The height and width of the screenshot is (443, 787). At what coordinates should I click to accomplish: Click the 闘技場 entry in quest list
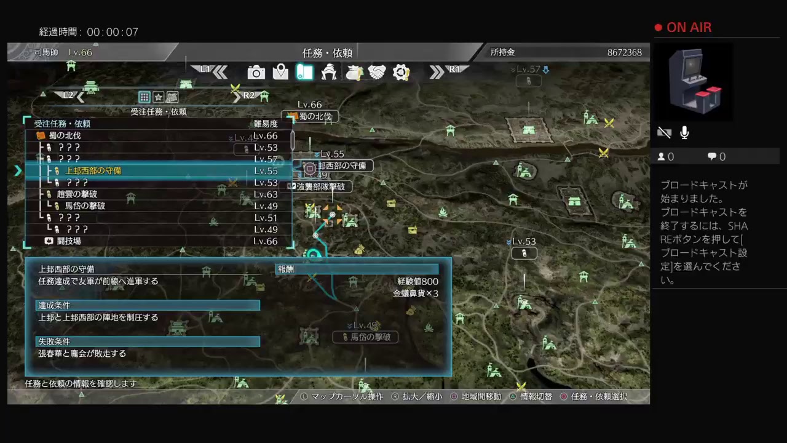pos(69,241)
